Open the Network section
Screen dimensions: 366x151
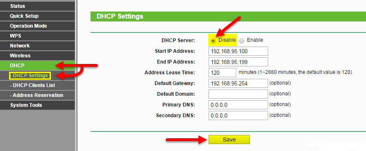click(x=37, y=46)
